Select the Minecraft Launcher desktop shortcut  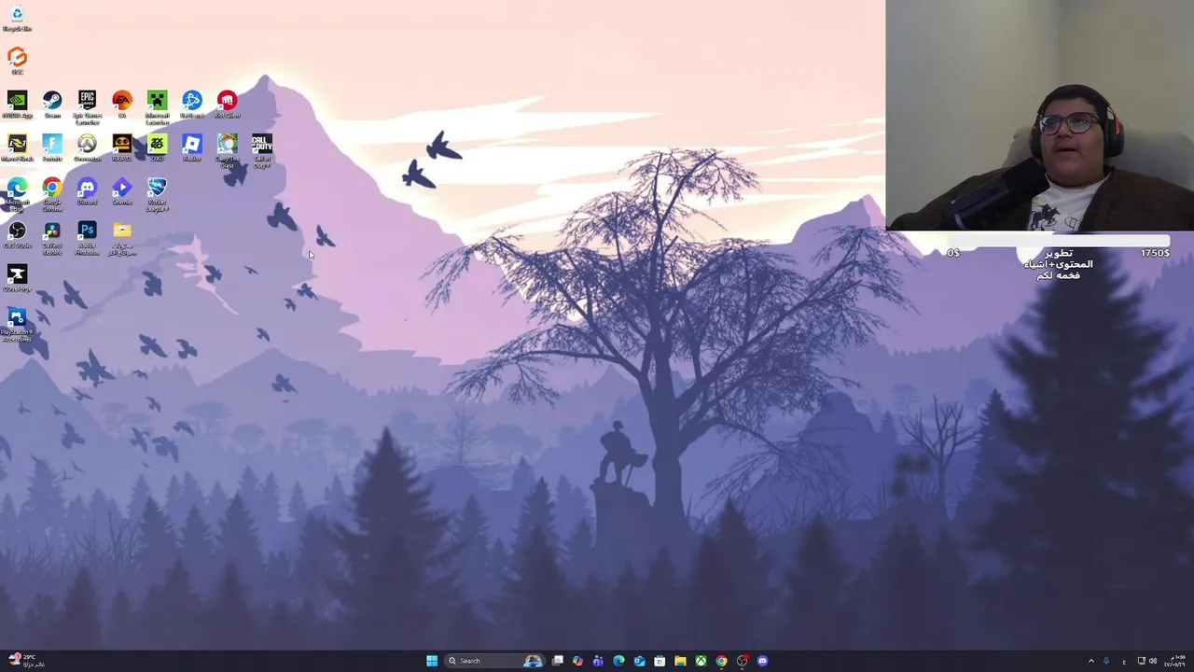(x=157, y=107)
